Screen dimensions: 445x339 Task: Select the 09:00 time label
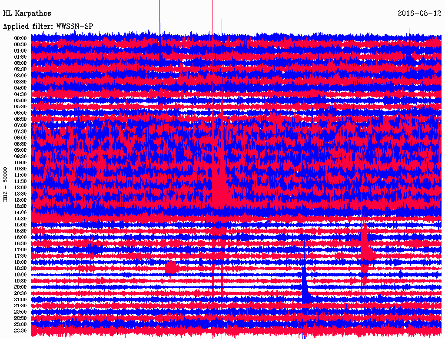coord(20,150)
